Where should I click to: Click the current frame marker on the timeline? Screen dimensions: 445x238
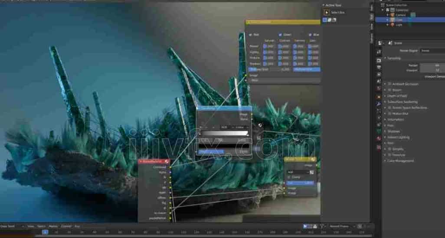tap(45, 232)
